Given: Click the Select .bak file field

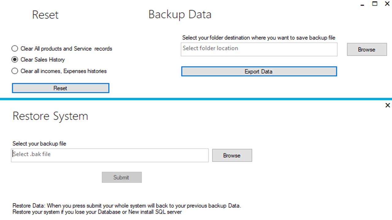Looking at the screenshot, I should pos(110,155).
